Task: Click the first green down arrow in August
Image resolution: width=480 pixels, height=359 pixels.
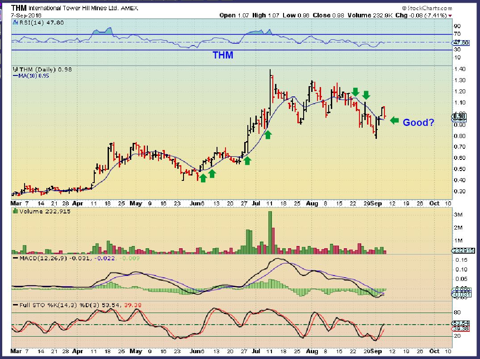Action: click(x=355, y=92)
